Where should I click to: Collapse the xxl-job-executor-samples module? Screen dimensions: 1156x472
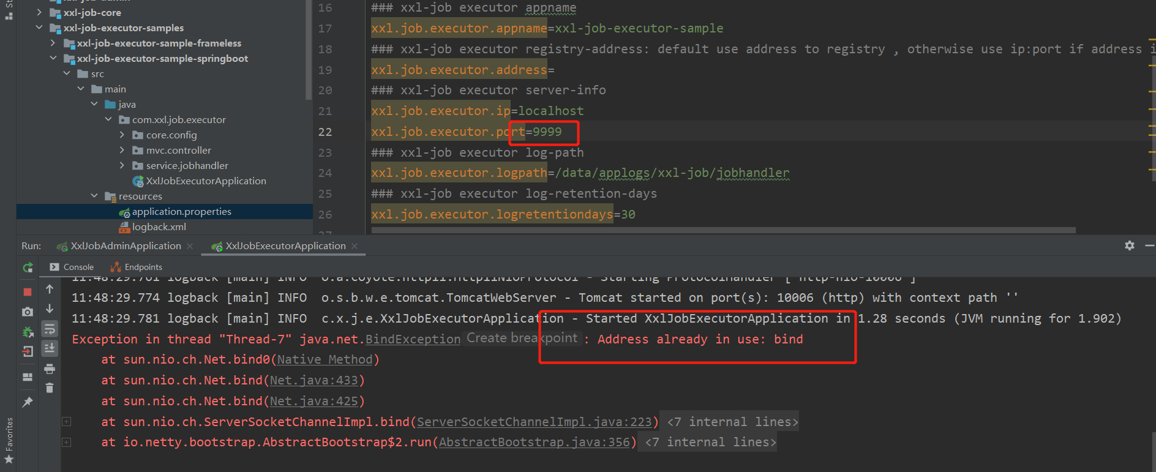(x=39, y=28)
